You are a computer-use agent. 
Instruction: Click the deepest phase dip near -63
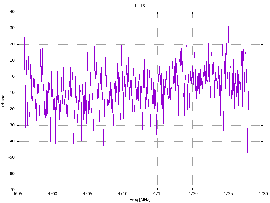coord(247,178)
